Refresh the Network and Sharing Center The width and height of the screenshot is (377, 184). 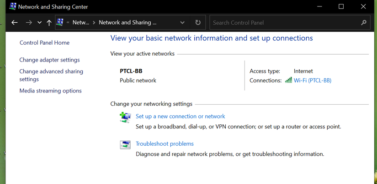pos(197,22)
